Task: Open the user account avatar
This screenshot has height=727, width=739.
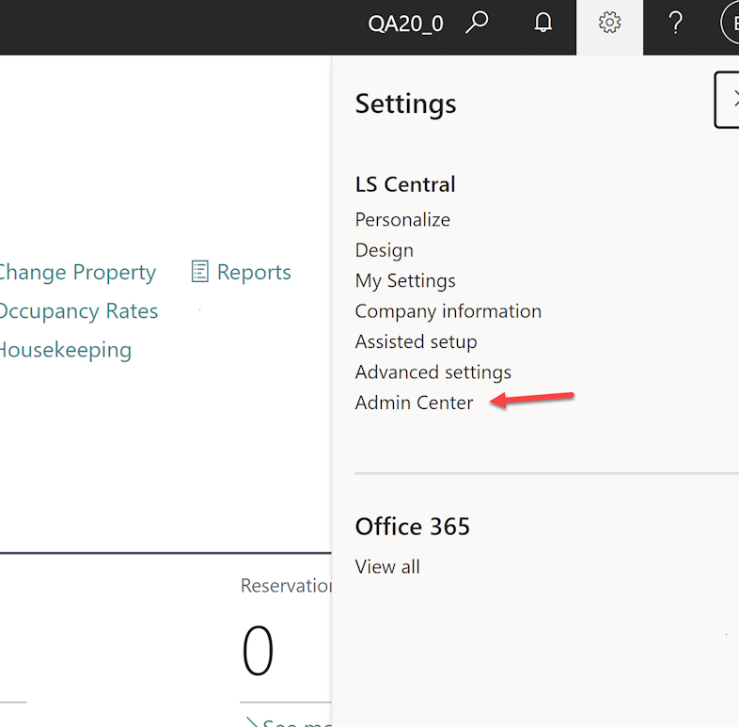Action: tap(731, 24)
